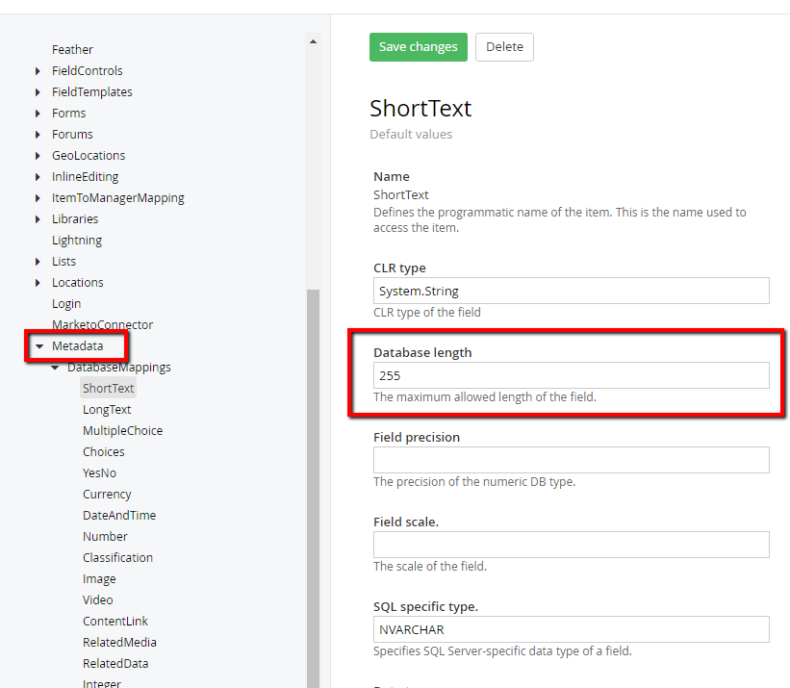
Task: Open the Login tree item
Action: click(66, 303)
